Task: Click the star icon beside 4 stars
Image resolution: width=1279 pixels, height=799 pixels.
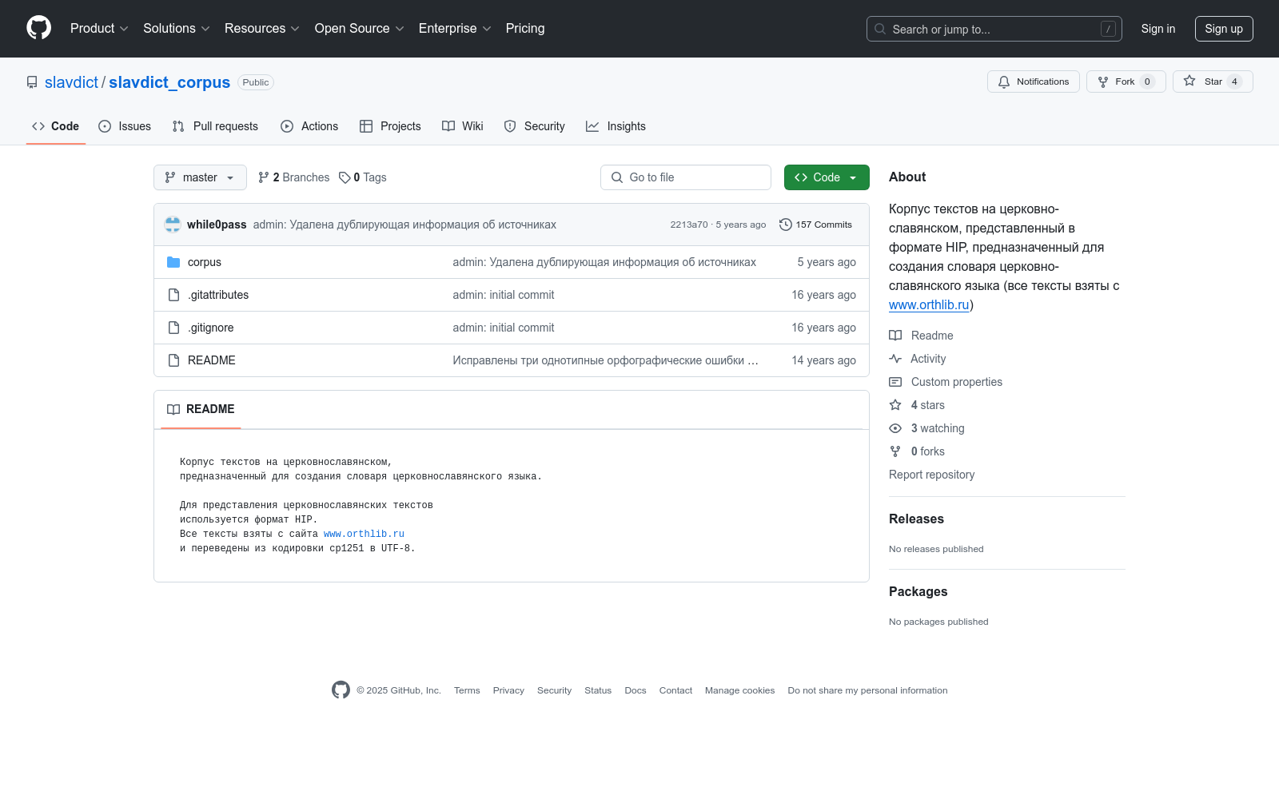Action: [895, 405]
